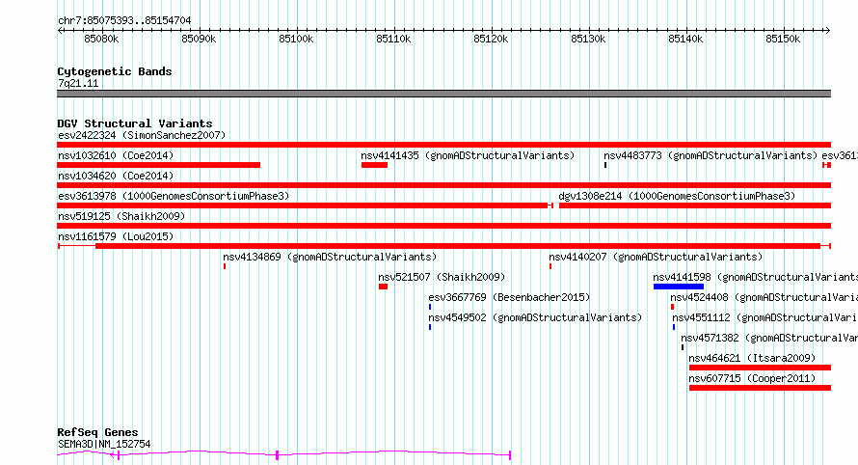Click the short red bar under nsv4141435

(374, 165)
